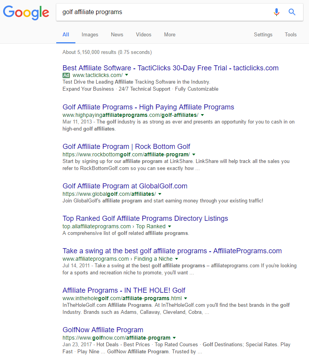This screenshot has height=358, width=309.
Task: Click the green Ad badge
Action: click(x=66, y=75)
